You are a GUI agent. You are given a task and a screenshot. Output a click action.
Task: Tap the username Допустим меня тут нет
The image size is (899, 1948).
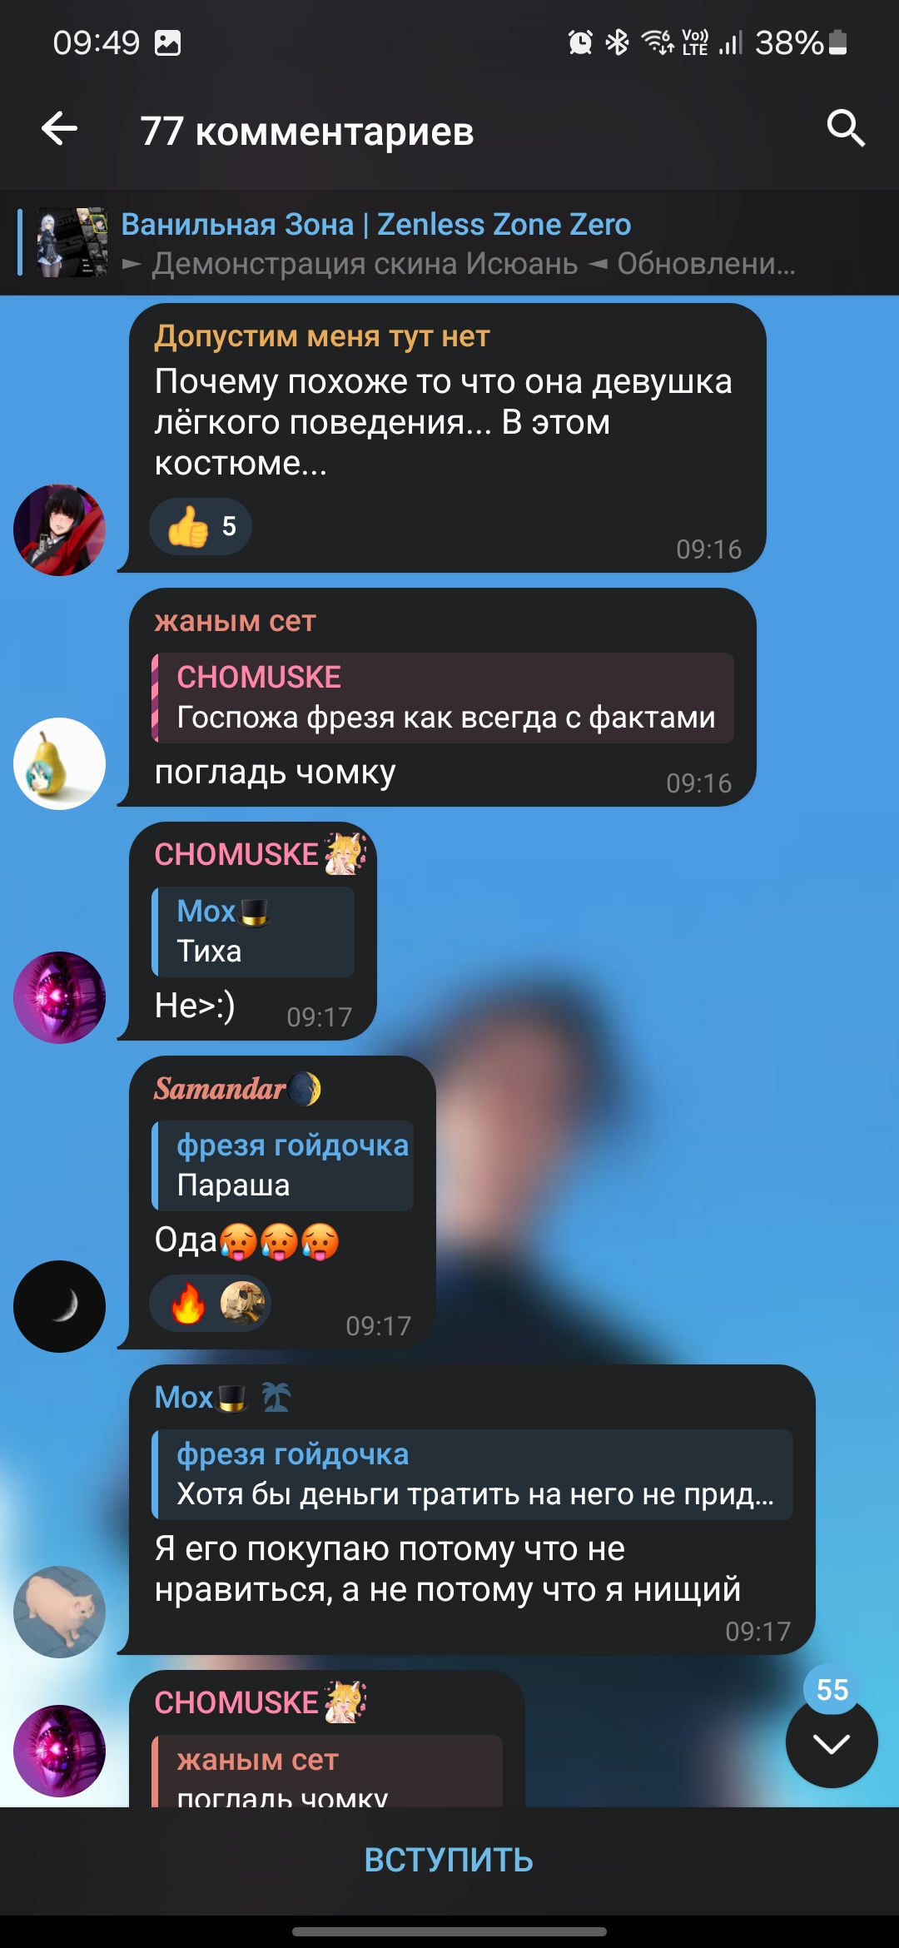coord(322,336)
